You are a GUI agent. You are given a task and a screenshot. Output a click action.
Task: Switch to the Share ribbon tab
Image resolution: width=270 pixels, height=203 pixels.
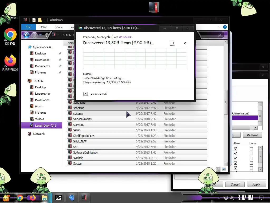59,27
